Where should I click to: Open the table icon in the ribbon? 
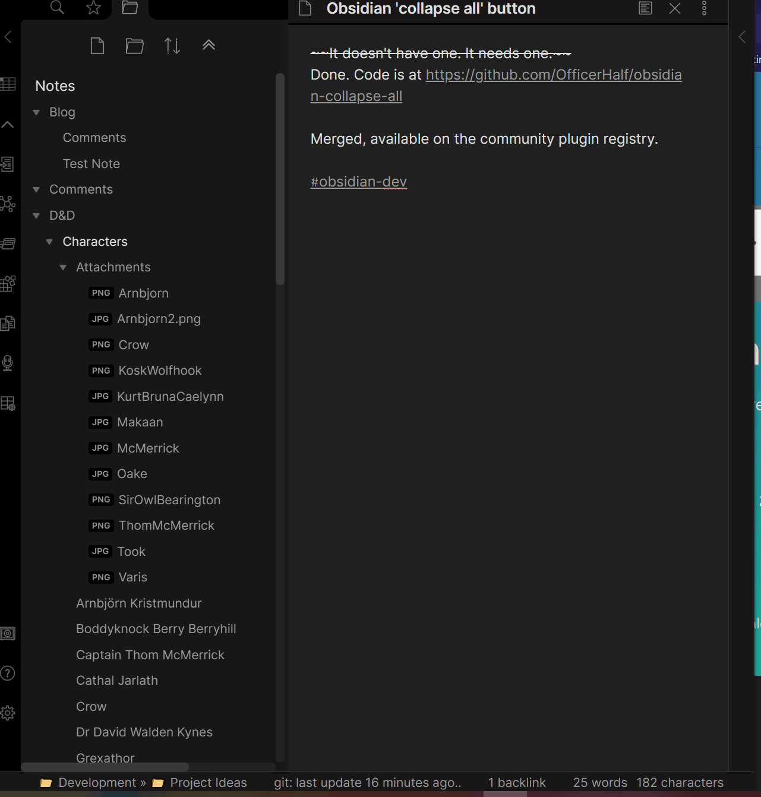pyautogui.click(x=8, y=84)
